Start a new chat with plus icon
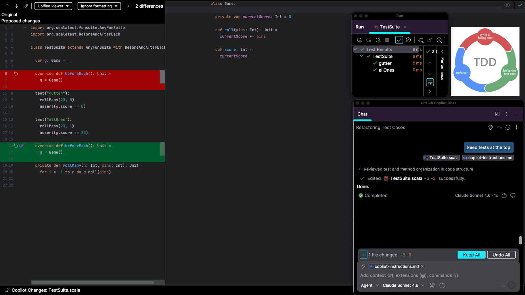The height and width of the screenshot is (295, 525). 516,127
